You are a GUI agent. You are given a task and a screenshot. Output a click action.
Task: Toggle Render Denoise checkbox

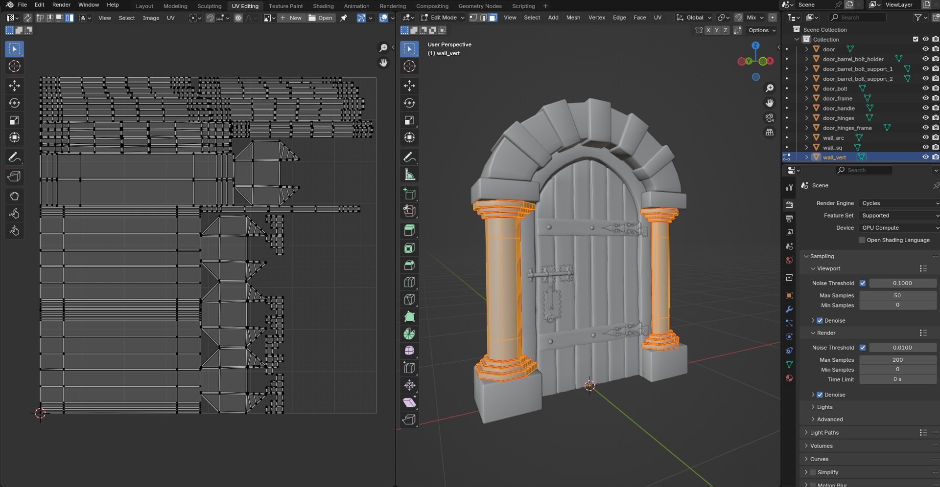point(820,395)
